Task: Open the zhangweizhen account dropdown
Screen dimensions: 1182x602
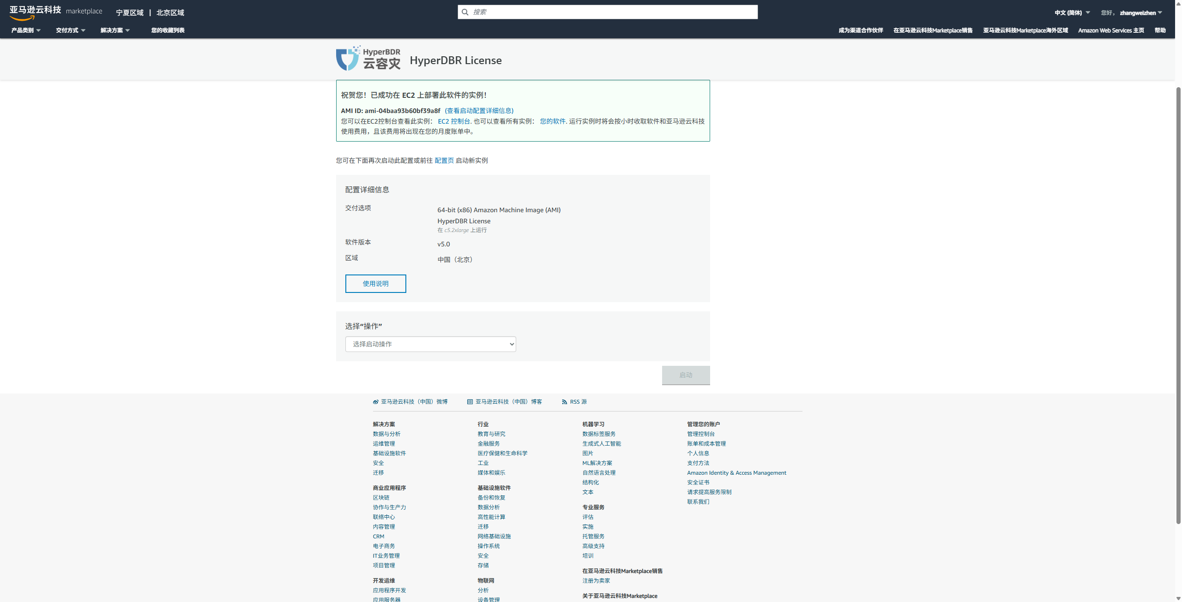Action: click(x=1141, y=13)
